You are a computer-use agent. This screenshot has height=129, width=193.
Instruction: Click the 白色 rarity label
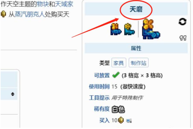point(118,109)
